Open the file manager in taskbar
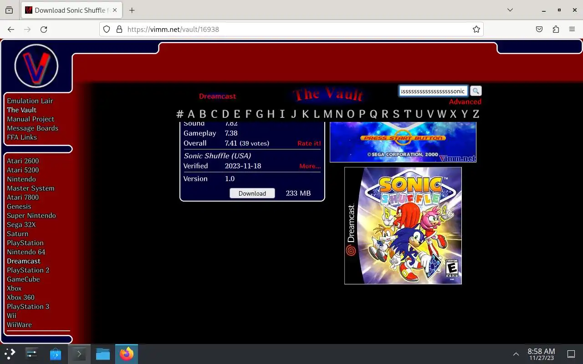Image resolution: width=583 pixels, height=364 pixels. [103, 354]
